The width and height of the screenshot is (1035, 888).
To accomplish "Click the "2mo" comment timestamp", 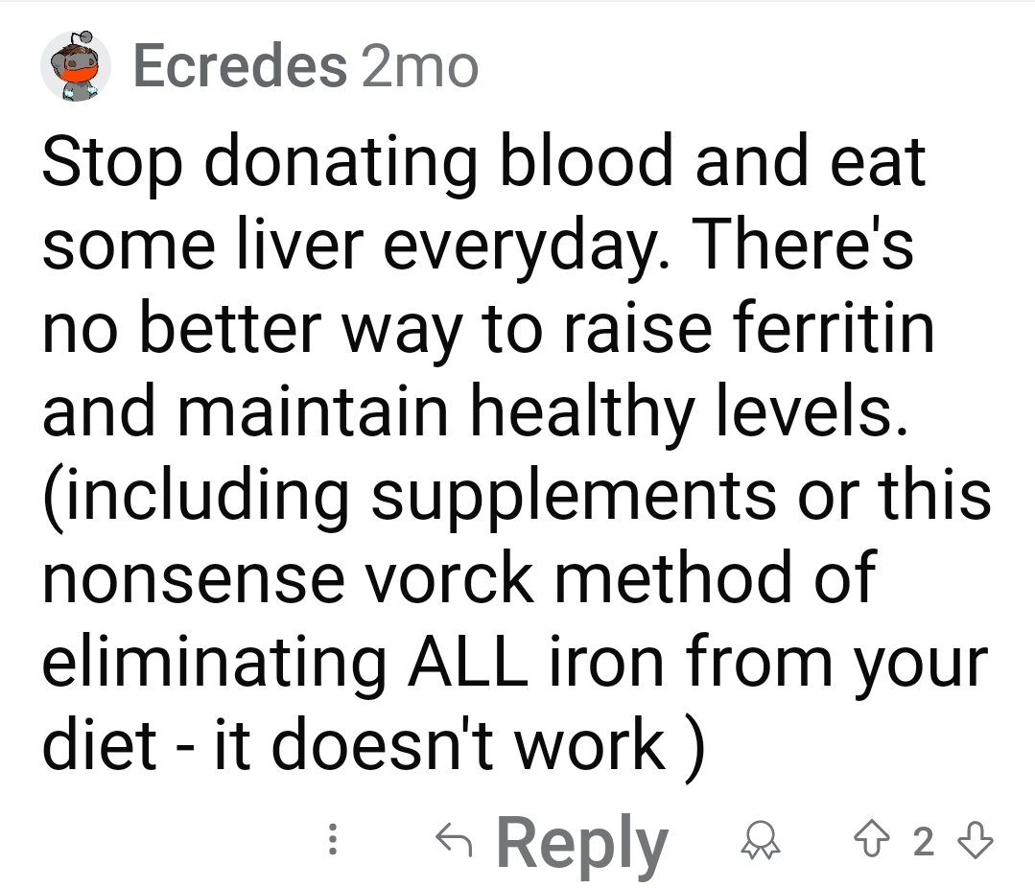I will [420, 66].
